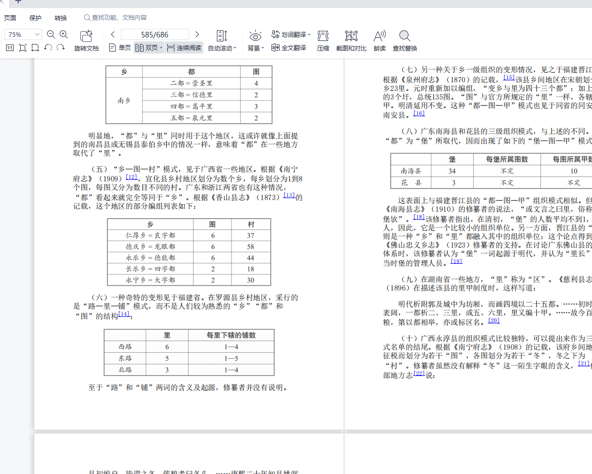Open footnote link [14]
This screenshot has width=592, height=474.
124,314
